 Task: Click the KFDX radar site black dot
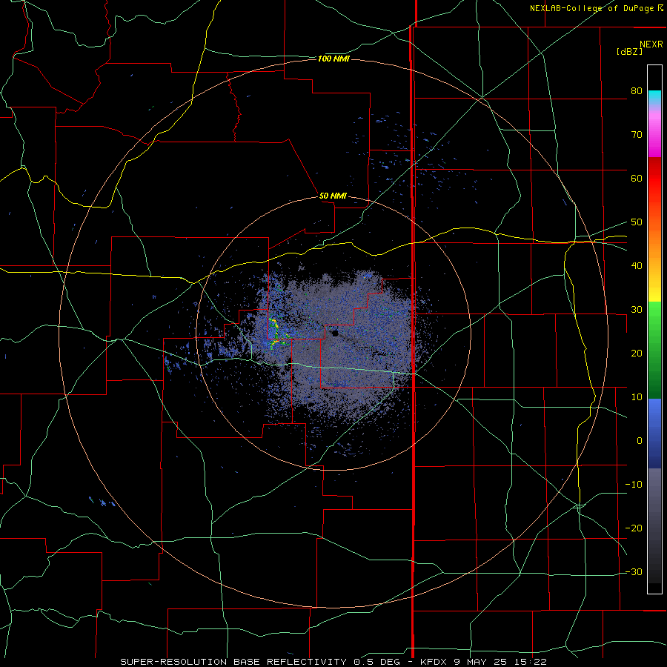pos(335,333)
